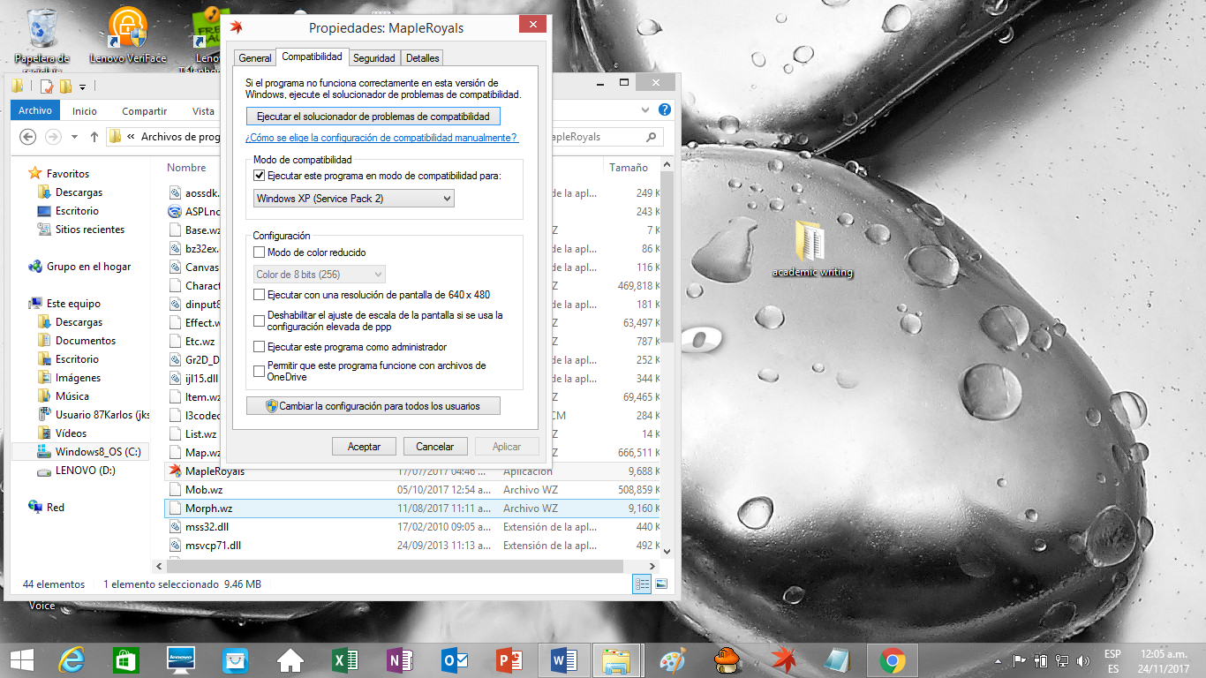
Task: Open Google Chrome from the taskbar
Action: 892,659
